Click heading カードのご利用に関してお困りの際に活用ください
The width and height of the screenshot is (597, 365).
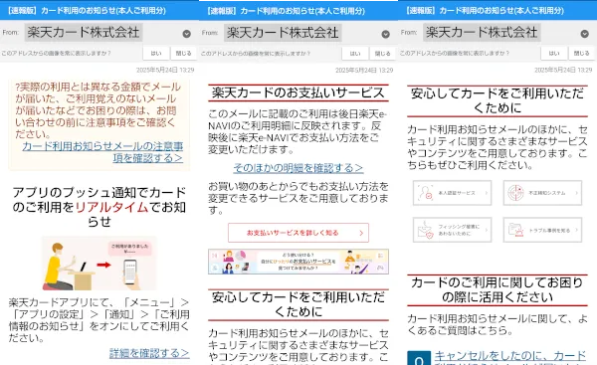497,289
